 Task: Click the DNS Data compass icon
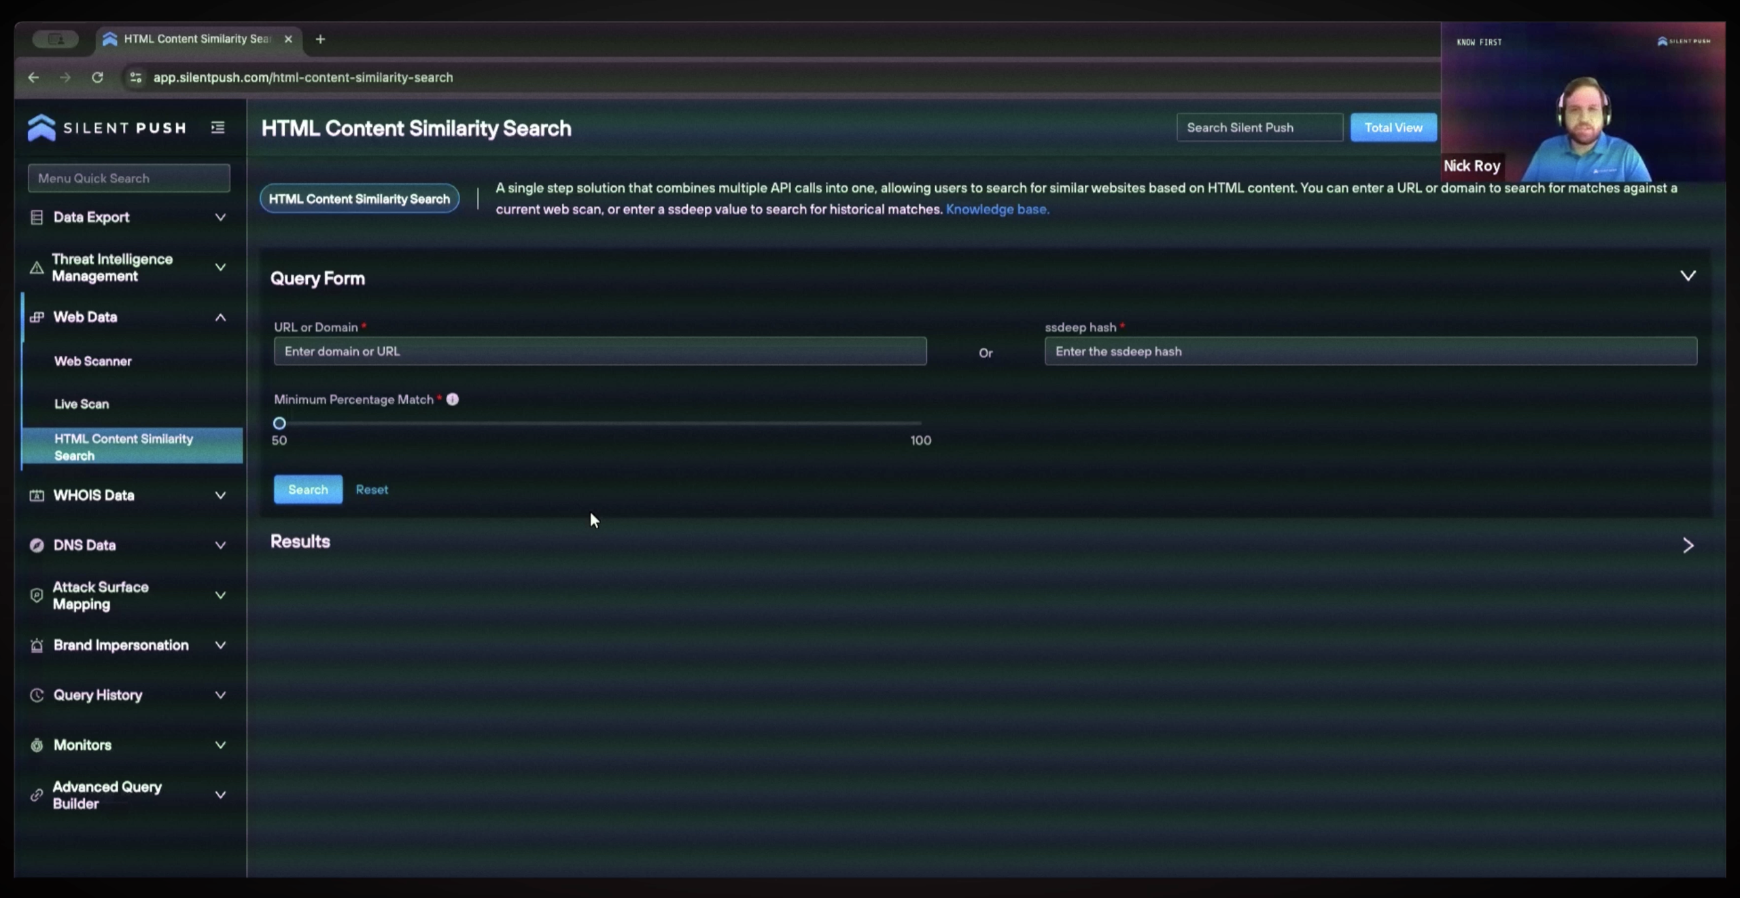(x=37, y=545)
